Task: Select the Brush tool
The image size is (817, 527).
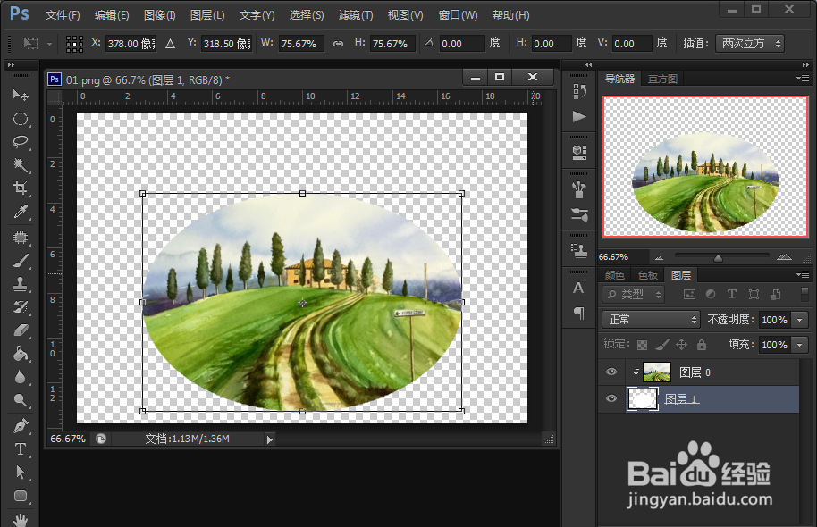Action: [x=21, y=261]
